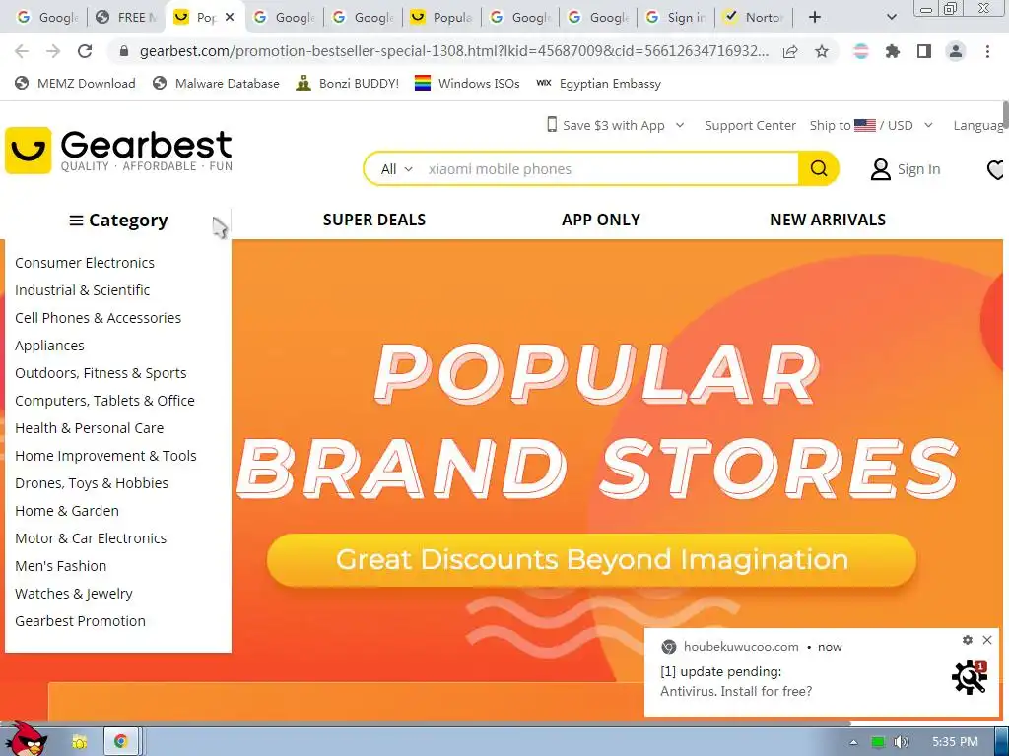Open file explorer taskbar icon
Screen dimensions: 1009x756
pos(80,742)
